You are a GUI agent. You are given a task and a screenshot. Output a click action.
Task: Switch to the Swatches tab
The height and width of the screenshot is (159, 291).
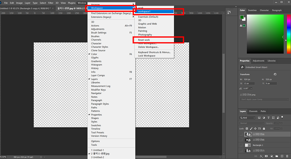pos(252,10)
